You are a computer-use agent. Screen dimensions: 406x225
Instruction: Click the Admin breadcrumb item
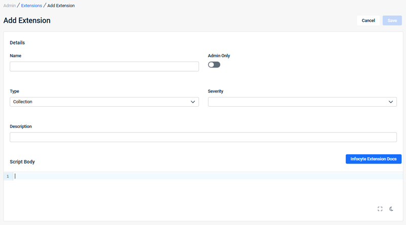pos(10,6)
